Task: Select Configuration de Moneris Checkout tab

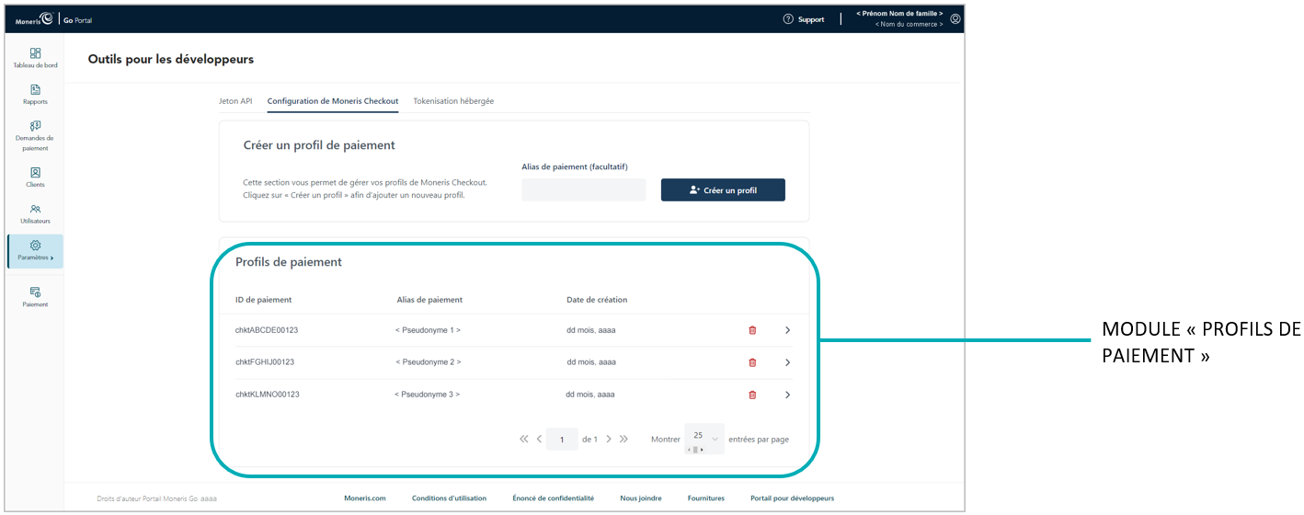Action: pos(333,101)
